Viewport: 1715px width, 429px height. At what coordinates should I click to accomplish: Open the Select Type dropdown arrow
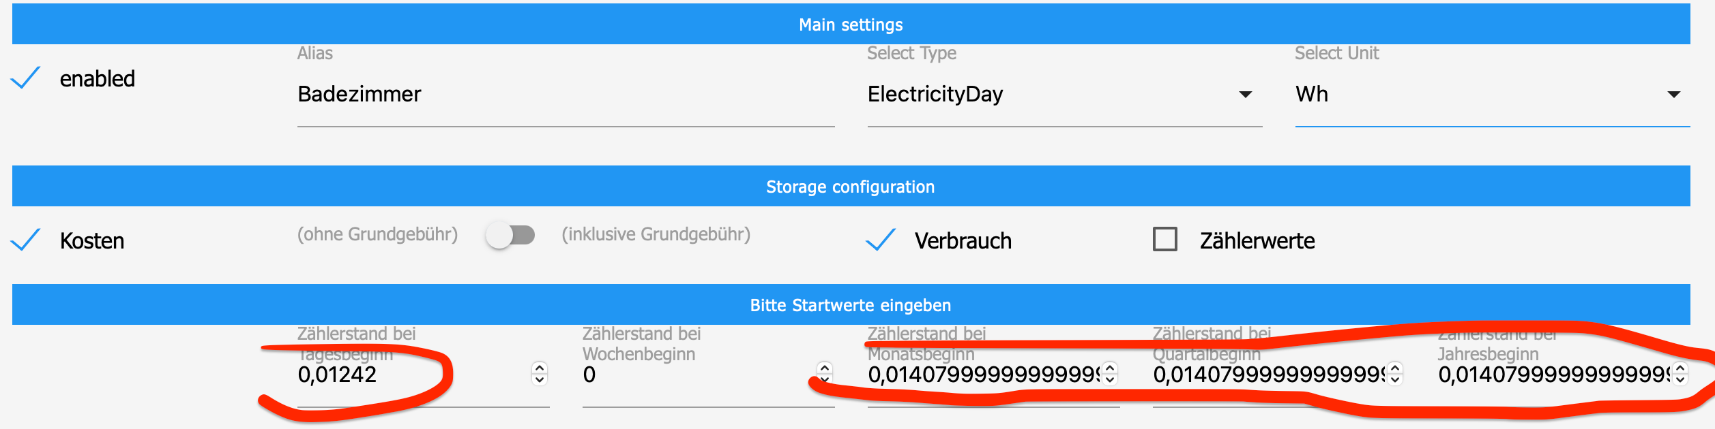(x=1246, y=95)
